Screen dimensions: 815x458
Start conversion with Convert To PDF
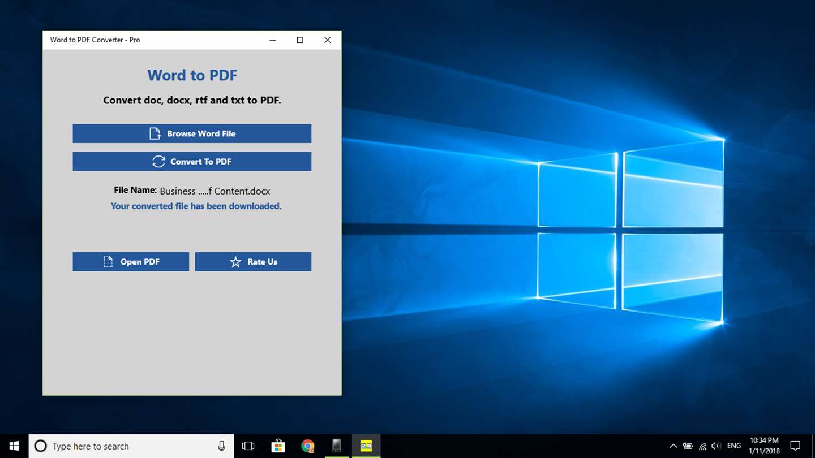coord(192,161)
